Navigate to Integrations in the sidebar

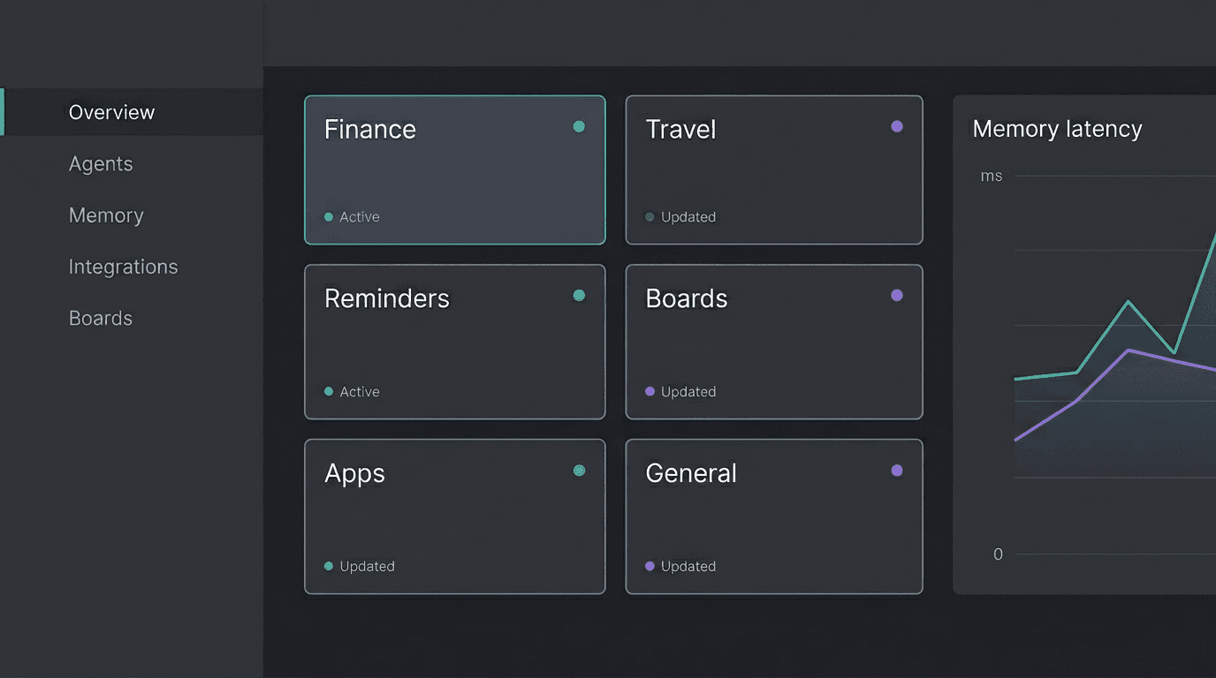[x=123, y=267]
